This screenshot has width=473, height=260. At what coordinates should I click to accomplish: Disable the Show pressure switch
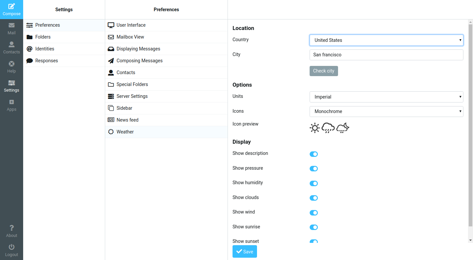click(x=314, y=168)
